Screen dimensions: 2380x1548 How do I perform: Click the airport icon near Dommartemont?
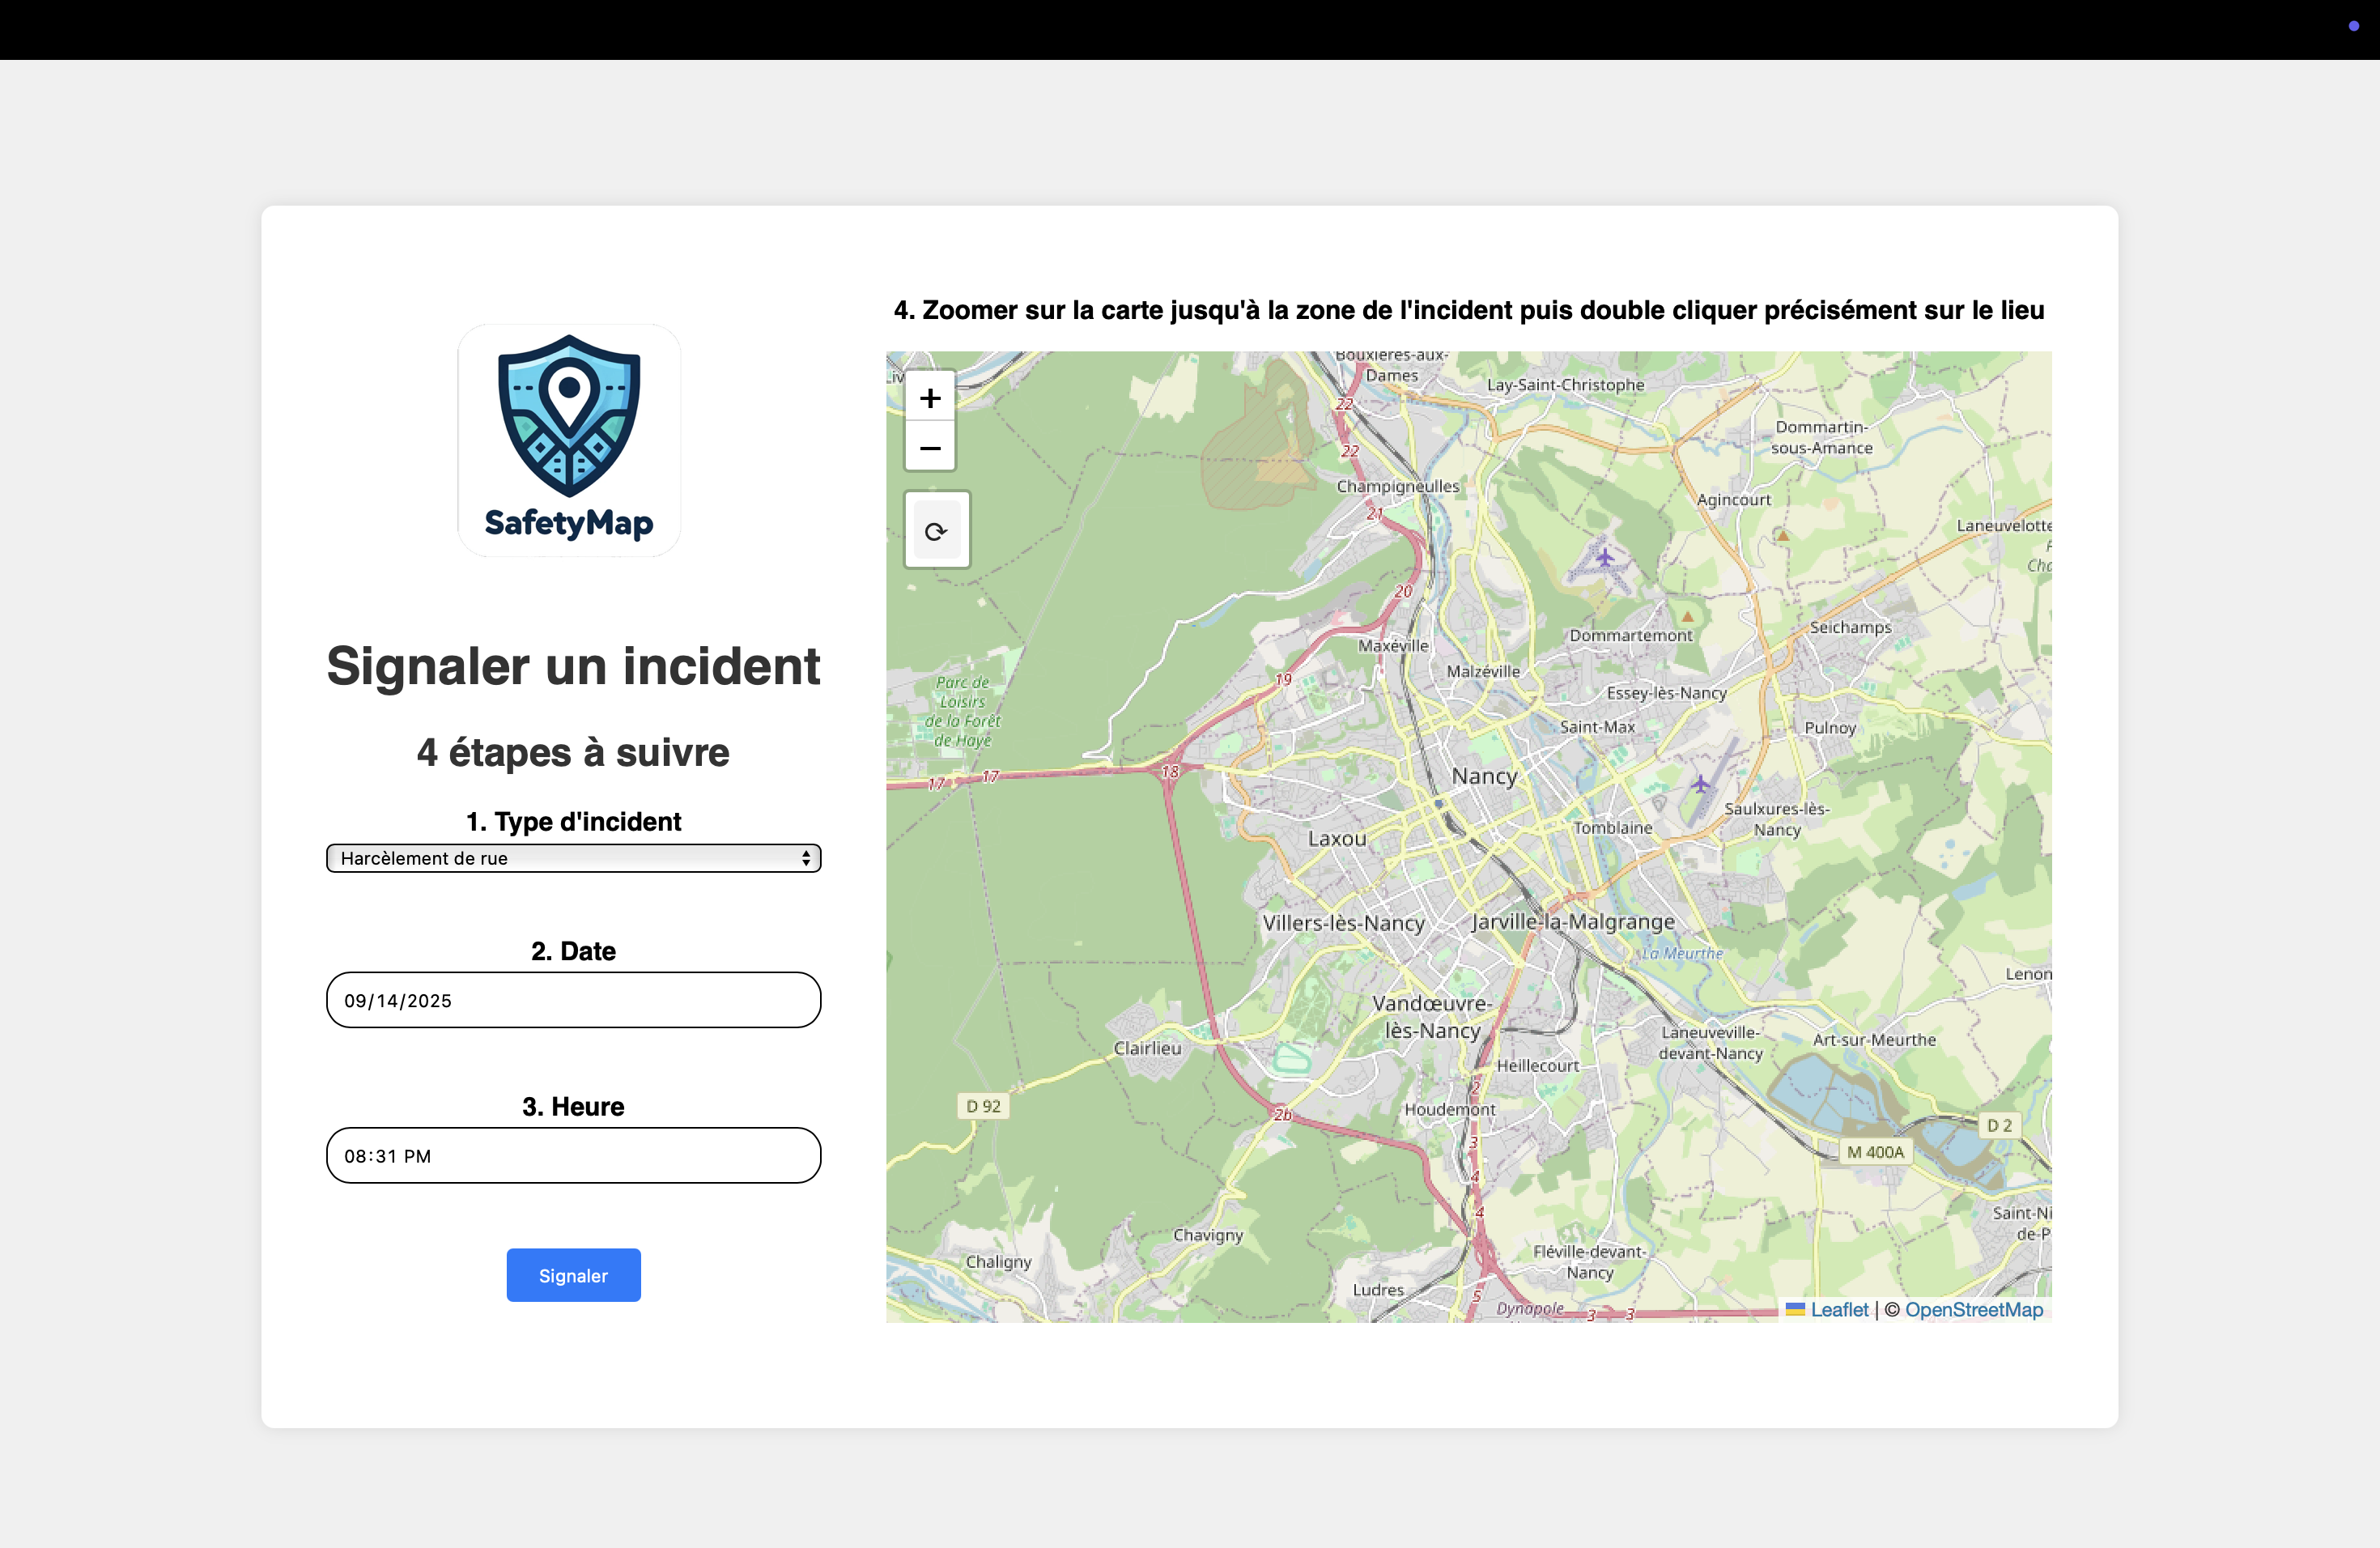1604,557
